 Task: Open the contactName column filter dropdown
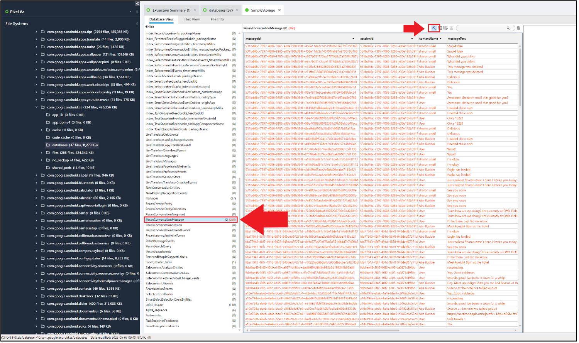tap(441, 39)
